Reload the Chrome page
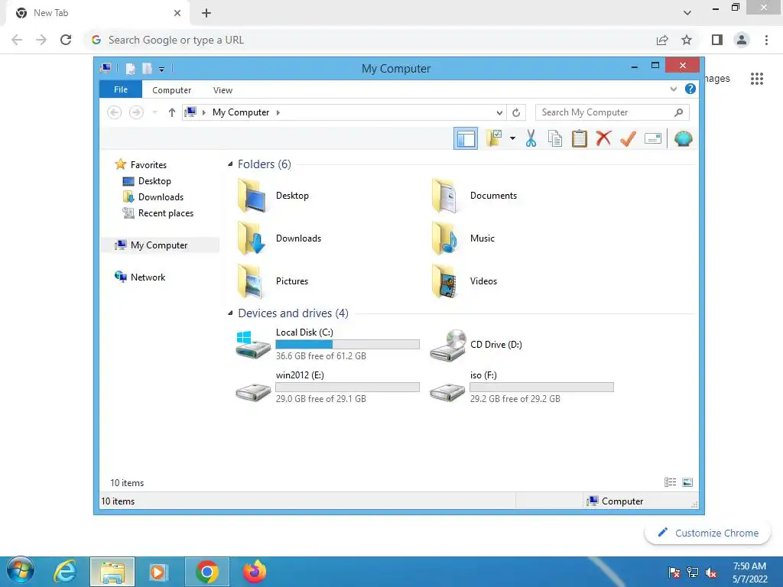This screenshot has height=587, width=783. point(66,40)
